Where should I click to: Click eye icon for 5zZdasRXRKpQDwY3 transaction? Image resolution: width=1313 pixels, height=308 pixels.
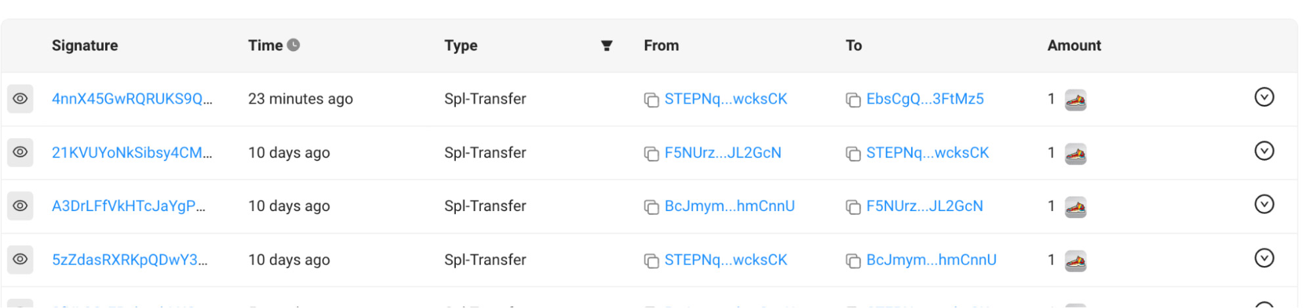tap(20, 259)
